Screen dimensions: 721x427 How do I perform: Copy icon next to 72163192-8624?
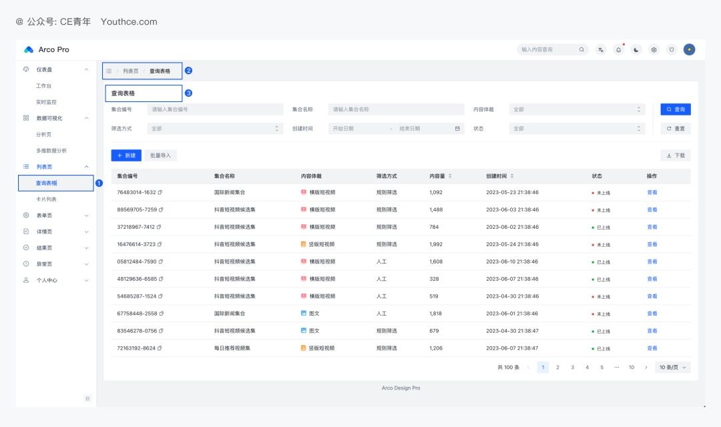pos(160,348)
